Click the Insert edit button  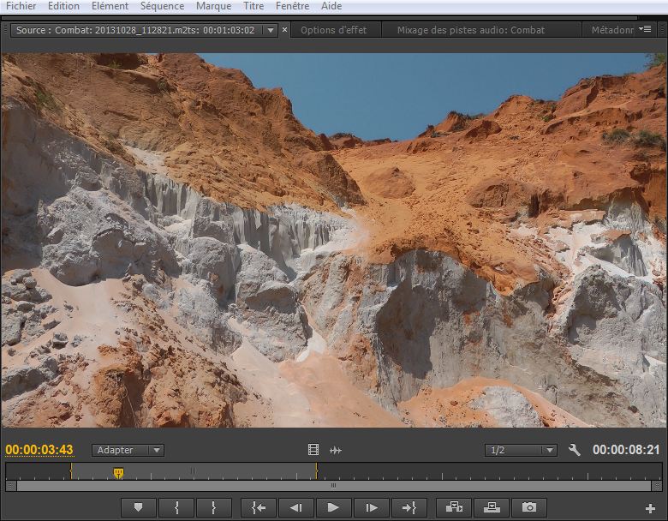point(453,507)
